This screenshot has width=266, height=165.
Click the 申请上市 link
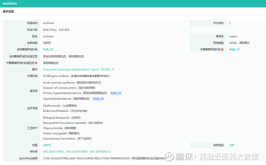234,49
